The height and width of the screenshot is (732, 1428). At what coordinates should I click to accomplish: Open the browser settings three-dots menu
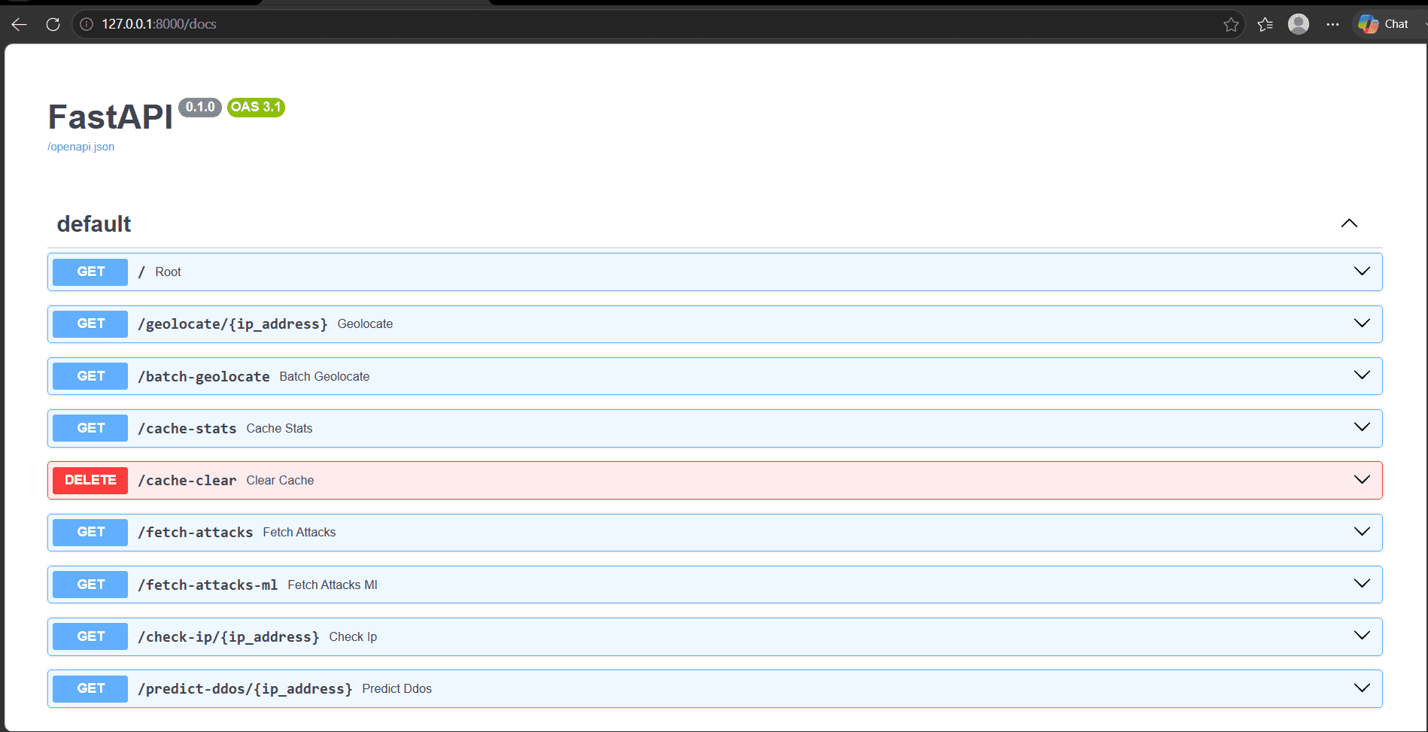tap(1332, 24)
